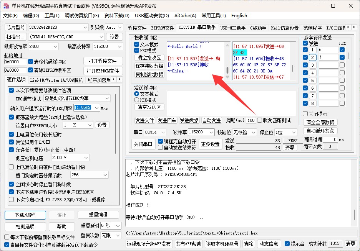Image resolution: width=360 pixels, height=251 pixels.
Task: Select send buffer 文本模式 radio button
Action: [137, 94]
